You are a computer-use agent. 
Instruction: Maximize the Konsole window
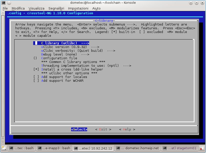tap(197, 3)
